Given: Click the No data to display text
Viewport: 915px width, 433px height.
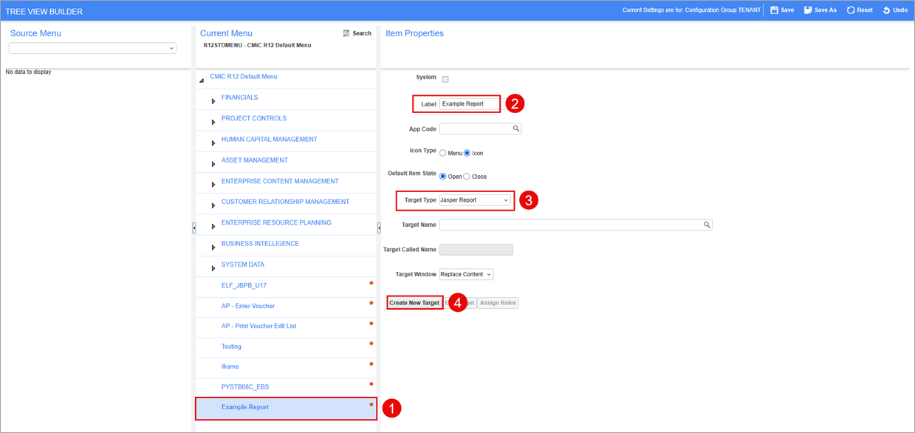Looking at the screenshot, I should pos(28,72).
